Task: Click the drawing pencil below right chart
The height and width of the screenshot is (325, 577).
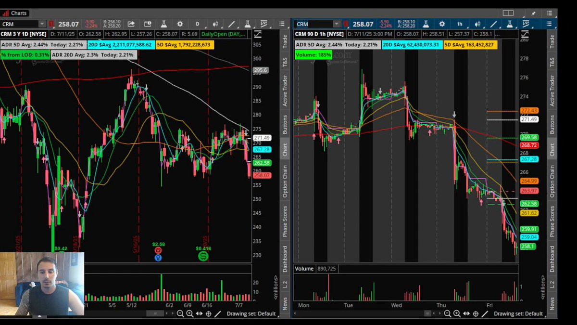Action: pos(485,314)
